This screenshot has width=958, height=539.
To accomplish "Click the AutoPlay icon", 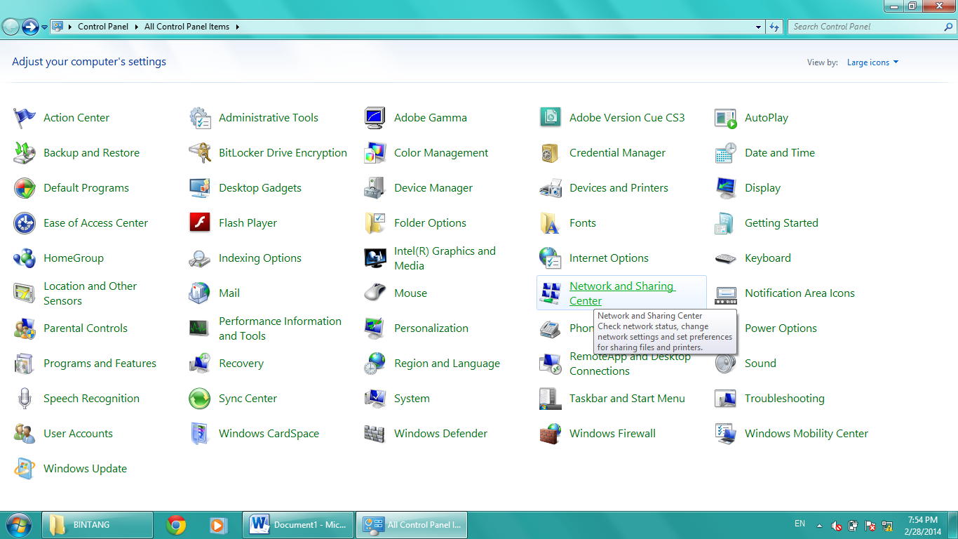I will pyautogui.click(x=726, y=118).
